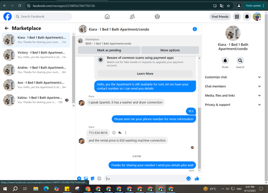Open Katina conversation in the list
This screenshot has width=268, height=193.
pos(36,100)
